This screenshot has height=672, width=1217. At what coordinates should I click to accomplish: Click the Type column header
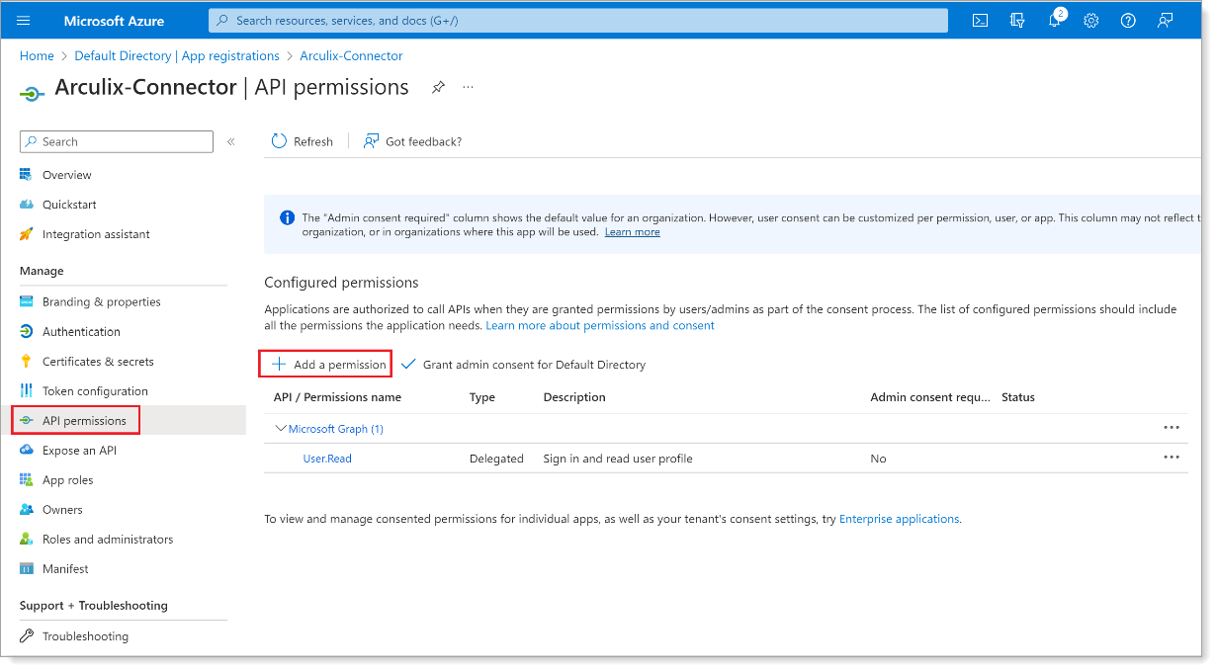[x=482, y=397]
